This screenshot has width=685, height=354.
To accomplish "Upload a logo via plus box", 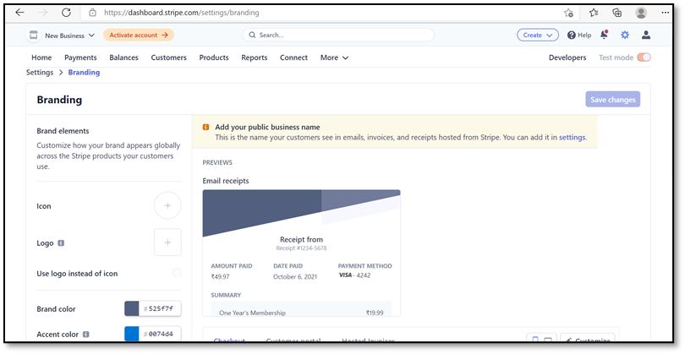I will (167, 242).
